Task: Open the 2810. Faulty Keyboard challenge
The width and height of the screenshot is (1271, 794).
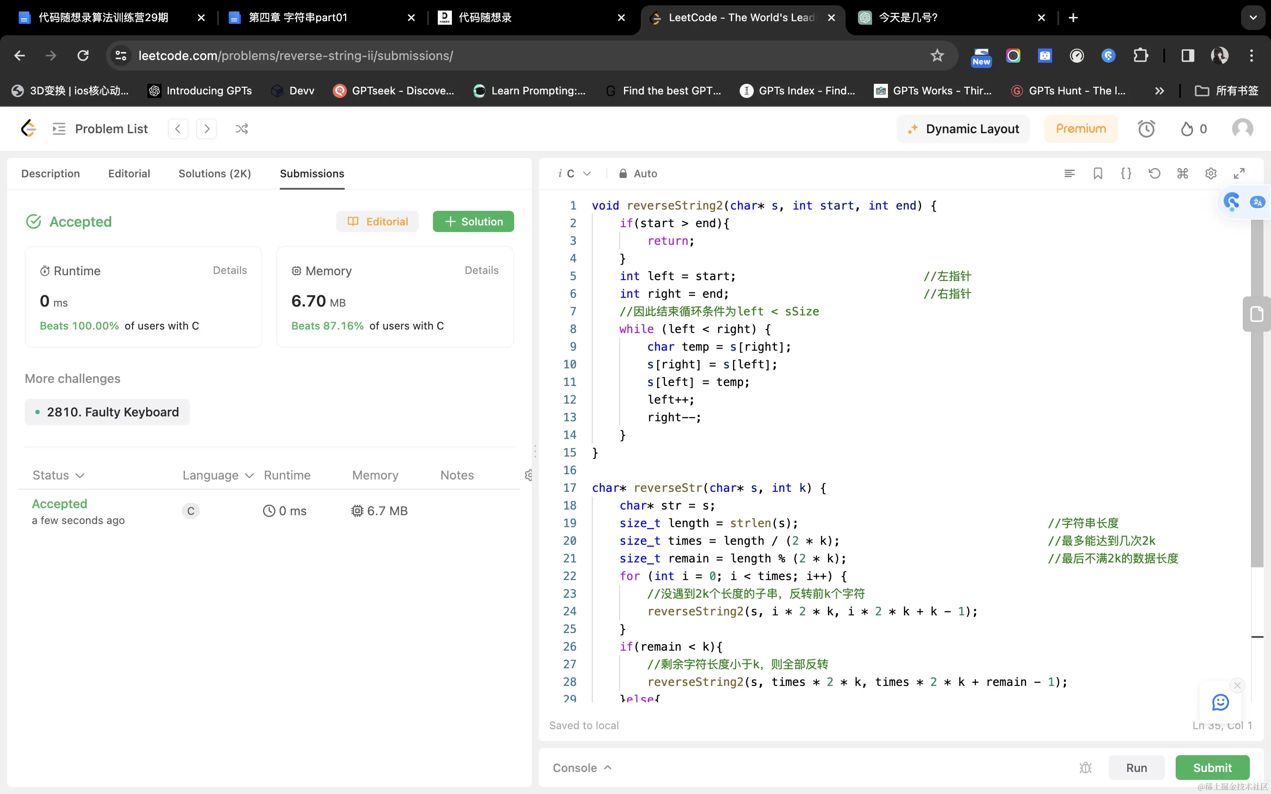Action: [107, 412]
